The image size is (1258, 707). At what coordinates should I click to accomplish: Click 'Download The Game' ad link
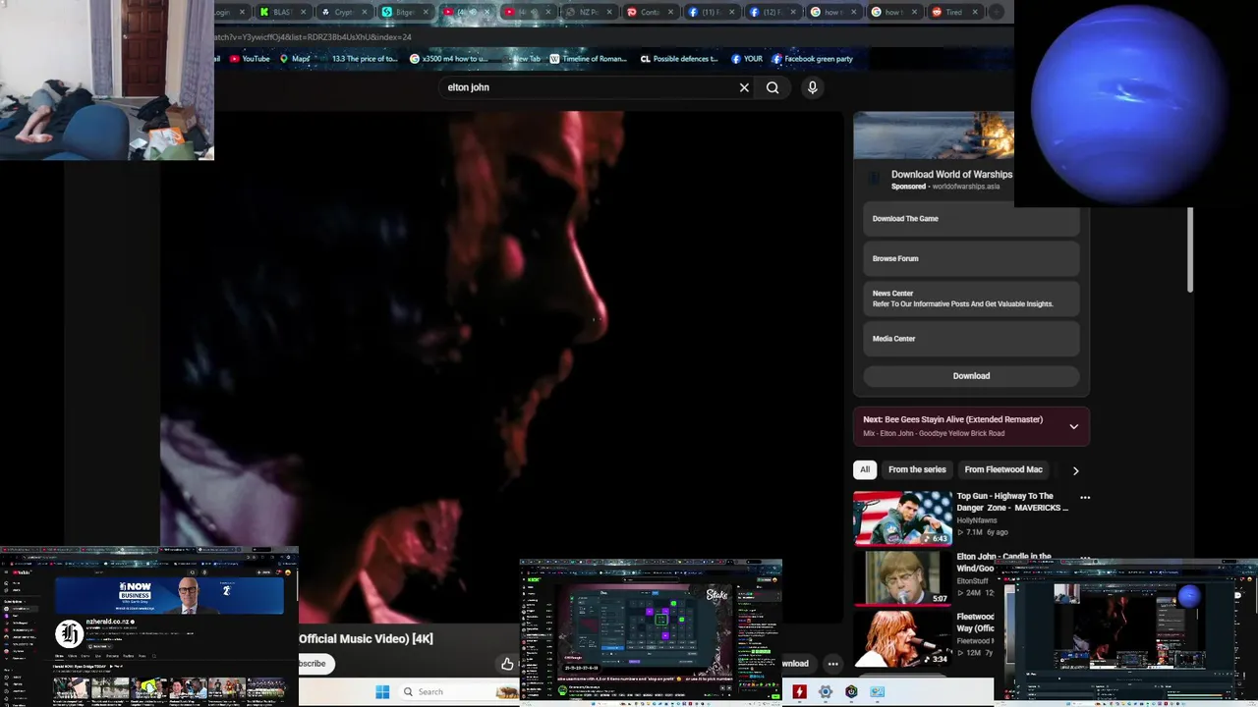tap(971, 219)
